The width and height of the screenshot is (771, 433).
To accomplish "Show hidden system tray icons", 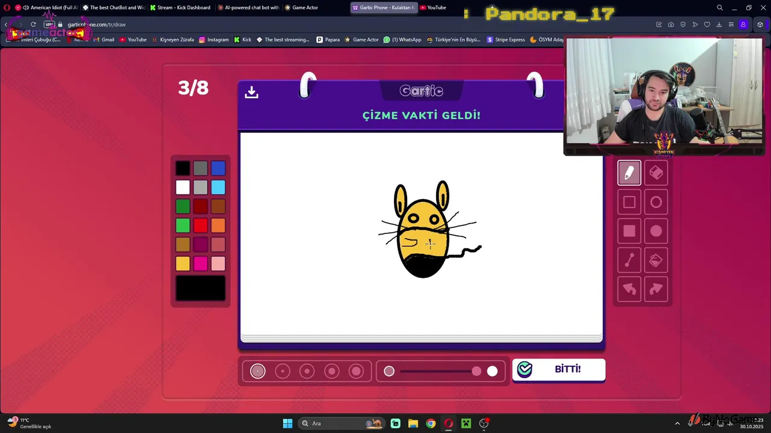I will click(x=677, y=423).
